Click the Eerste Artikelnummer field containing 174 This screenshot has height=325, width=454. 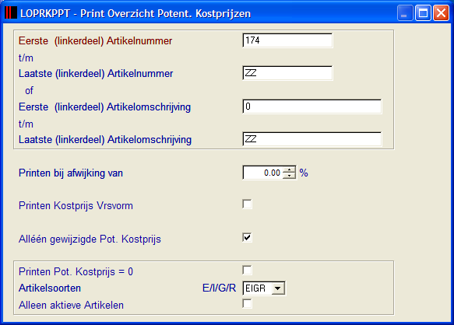pyautogui.click(x=287, y=40)
